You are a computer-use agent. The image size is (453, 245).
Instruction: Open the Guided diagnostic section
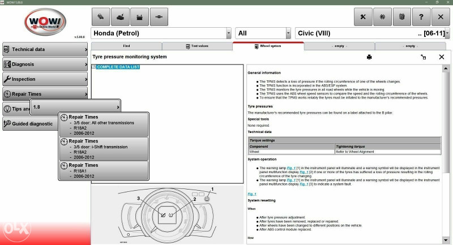[31, 124]
